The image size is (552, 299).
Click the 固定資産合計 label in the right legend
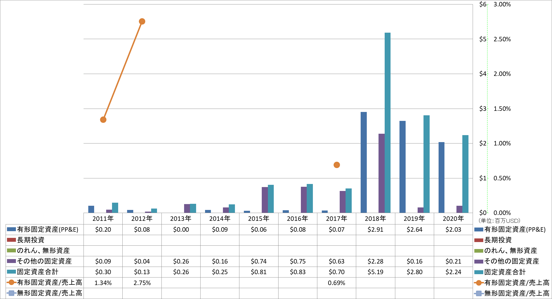pyautogui.click(x=505, y=272)
